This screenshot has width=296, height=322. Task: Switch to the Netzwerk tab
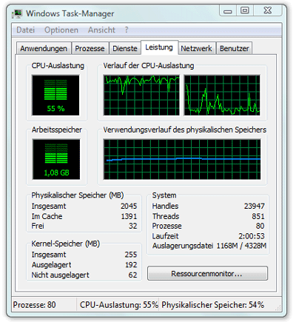[197, 48]
